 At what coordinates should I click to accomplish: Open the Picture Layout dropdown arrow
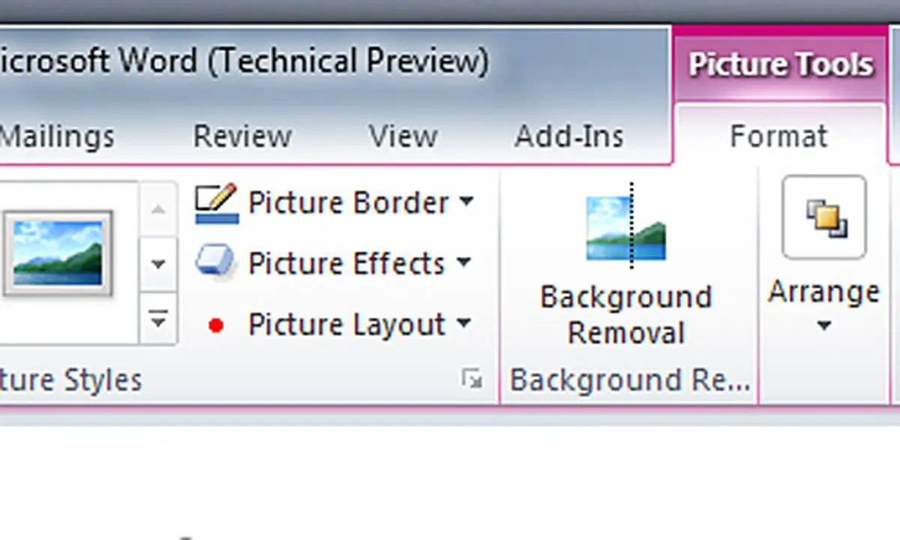[x=464, y=323]
